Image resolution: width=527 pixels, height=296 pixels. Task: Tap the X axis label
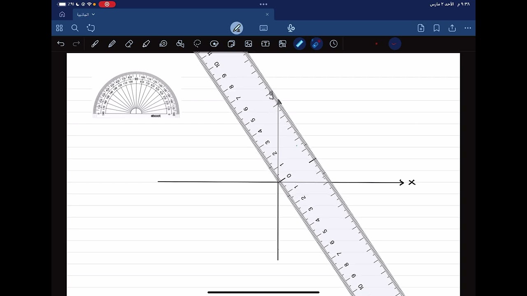tap(412, 182)
